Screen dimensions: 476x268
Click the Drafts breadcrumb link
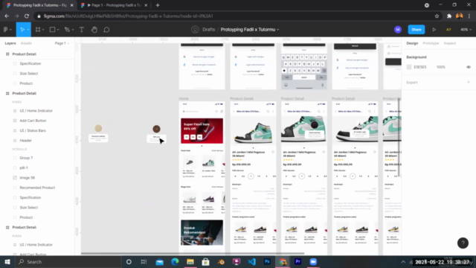click(208, 30)
